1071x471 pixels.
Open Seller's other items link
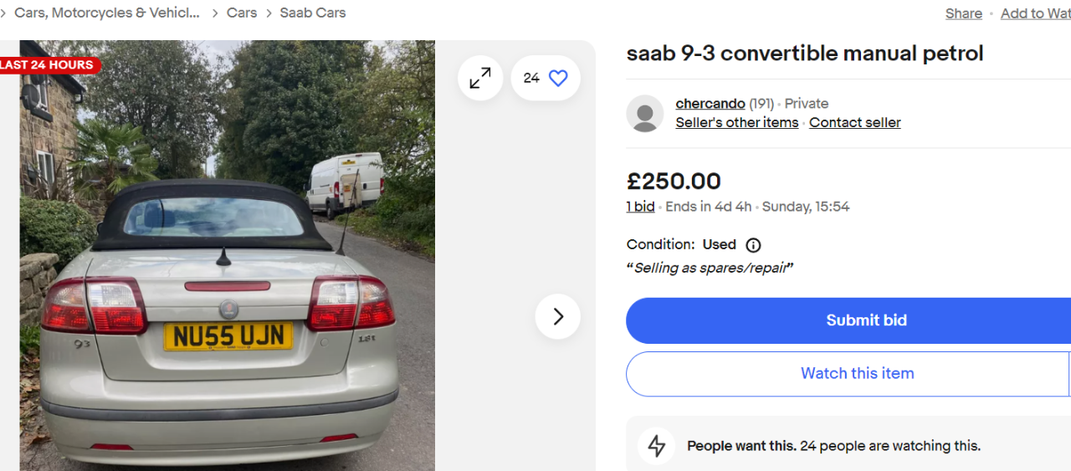737,123
